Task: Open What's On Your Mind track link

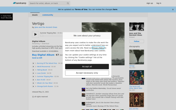Action: [45, 83]
